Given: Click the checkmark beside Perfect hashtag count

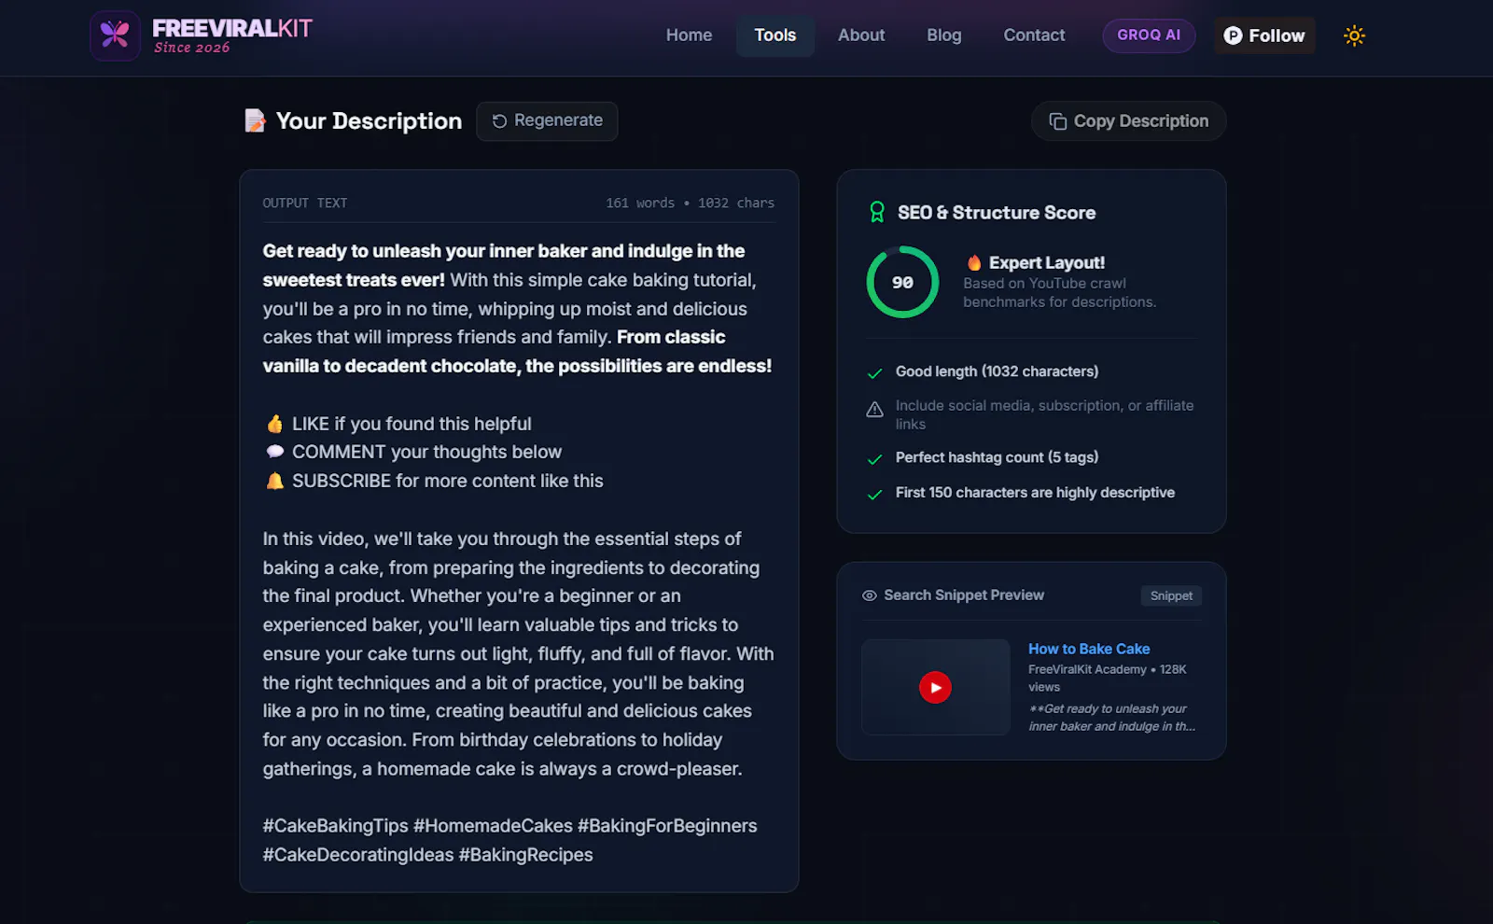Looking at the screenshot, I should [x=874, y=459].
